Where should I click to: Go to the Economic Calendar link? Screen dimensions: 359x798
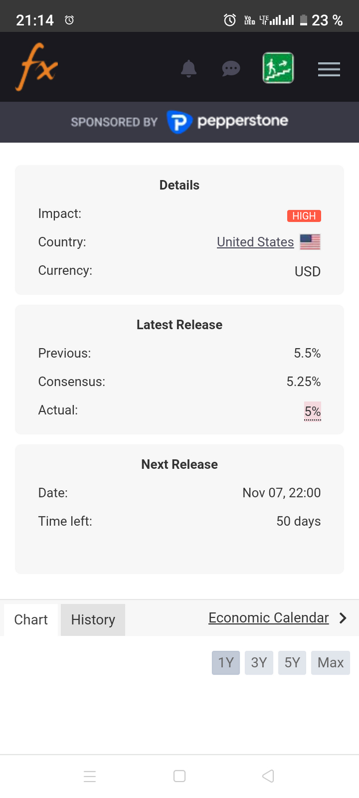[268, 618]
